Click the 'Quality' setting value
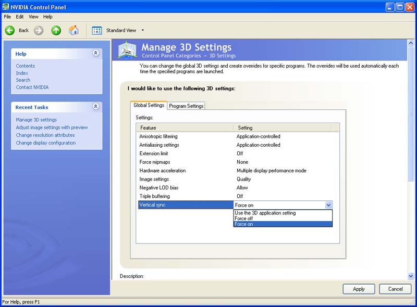Image resolution: width=417 pixels, height=307 pixels. point(243,179)
